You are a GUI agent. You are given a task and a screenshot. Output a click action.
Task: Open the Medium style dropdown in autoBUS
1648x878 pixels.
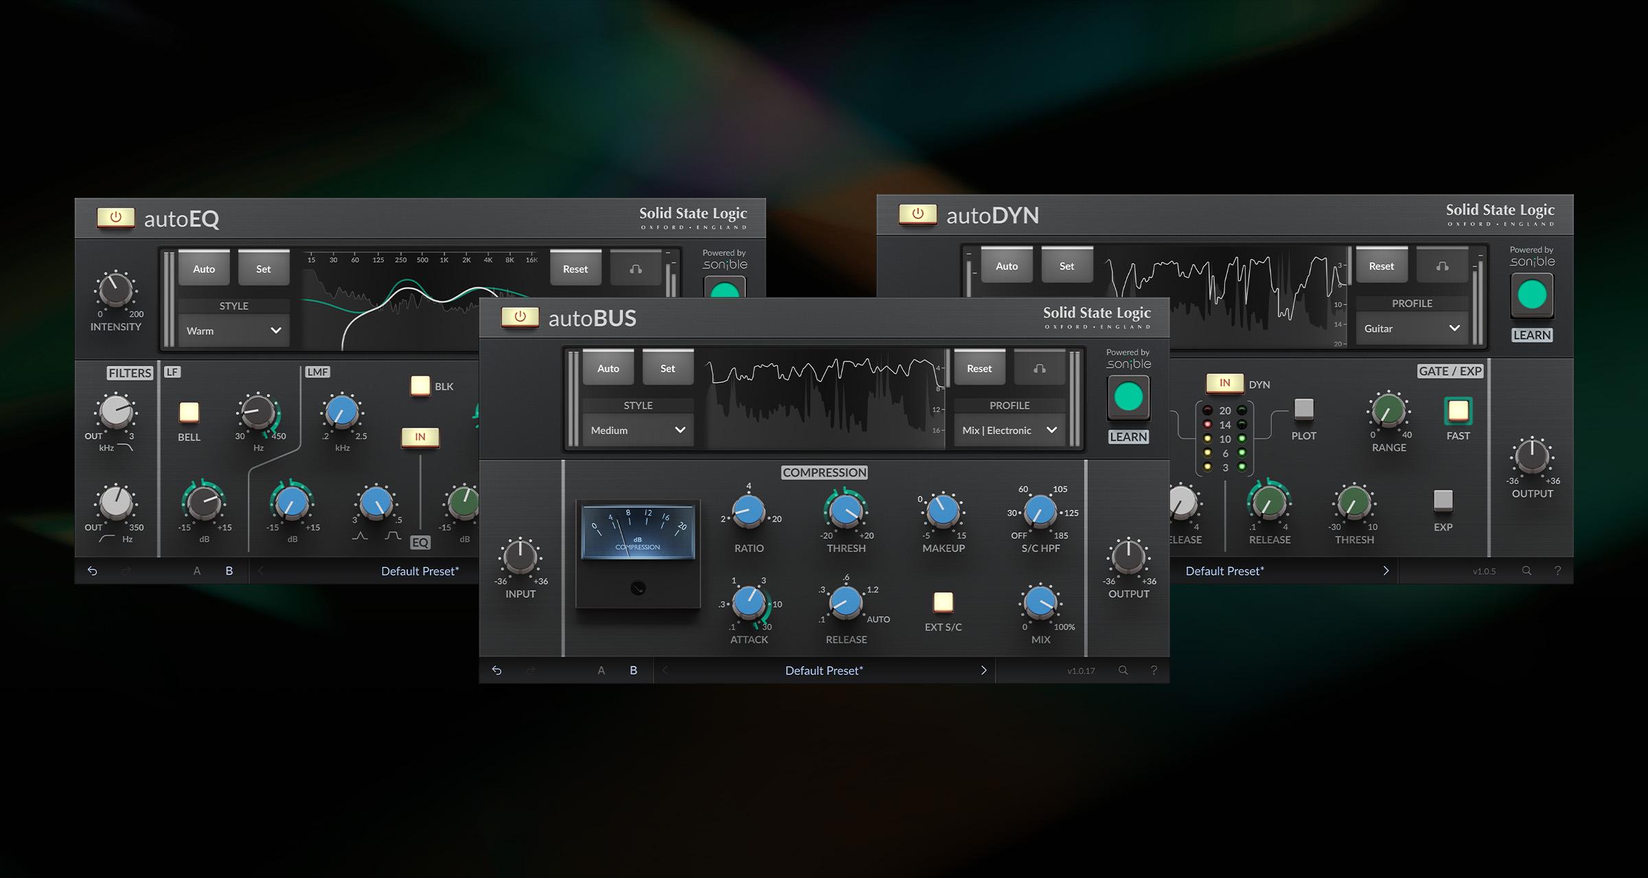click(637, 430)
